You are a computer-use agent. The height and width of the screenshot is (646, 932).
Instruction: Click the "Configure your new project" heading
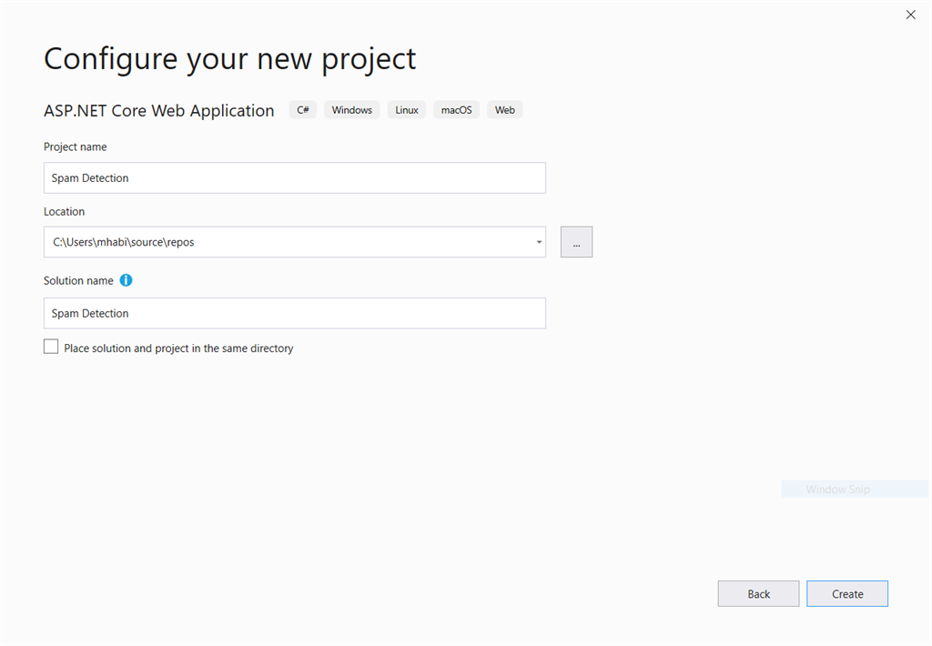[229, 59]
